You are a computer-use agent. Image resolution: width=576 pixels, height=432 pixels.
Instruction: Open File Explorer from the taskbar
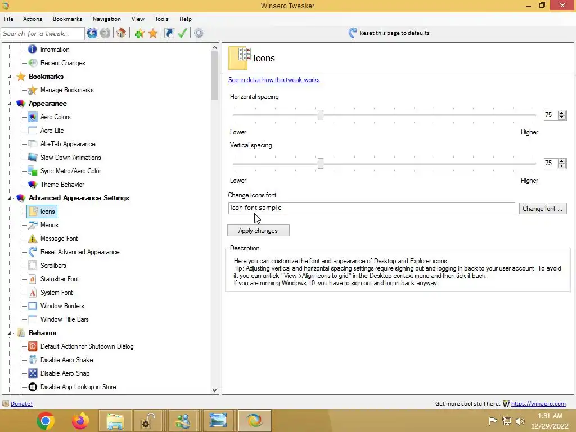115,421
